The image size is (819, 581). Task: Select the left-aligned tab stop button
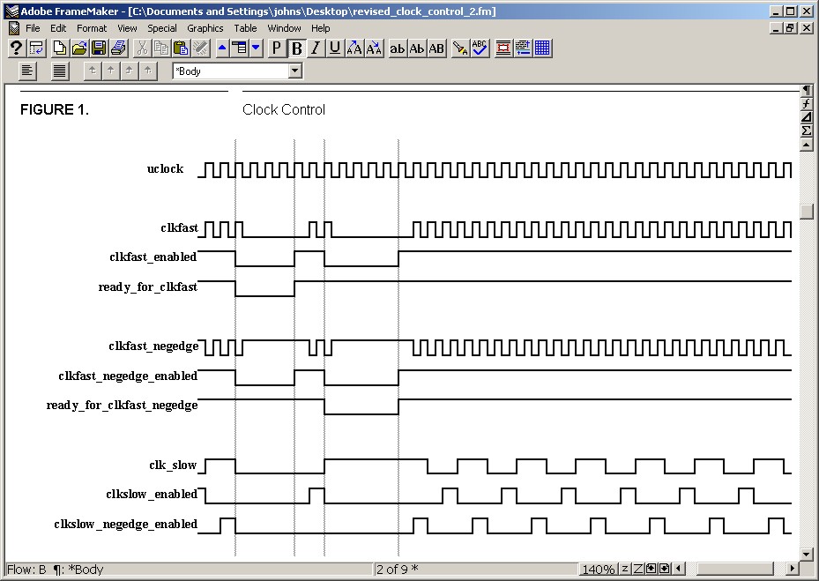(x=93, y=70)
